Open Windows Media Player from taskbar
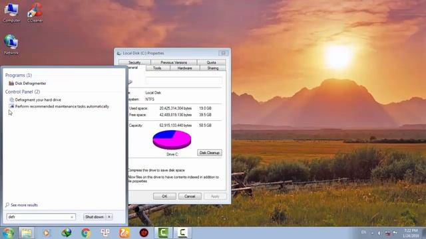Viewport: 426px width, 239px height. [46, 233]
